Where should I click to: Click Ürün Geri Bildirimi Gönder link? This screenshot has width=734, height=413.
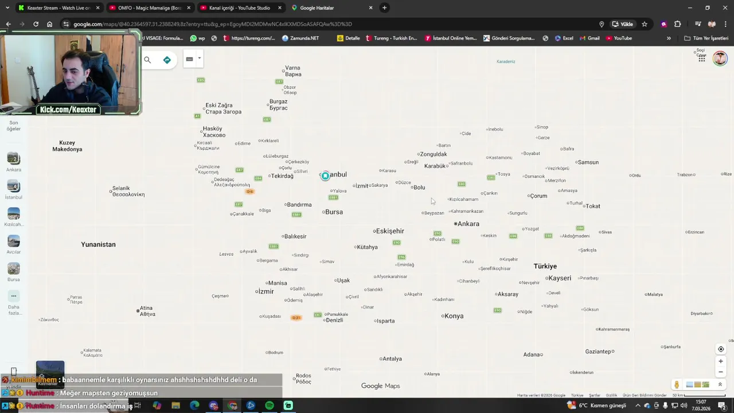pos(645,395)
